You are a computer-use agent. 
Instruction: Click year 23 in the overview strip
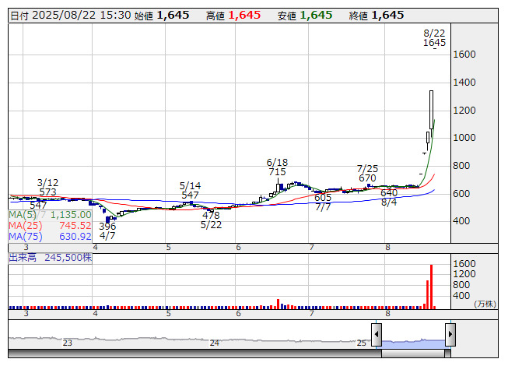(68, 343)
